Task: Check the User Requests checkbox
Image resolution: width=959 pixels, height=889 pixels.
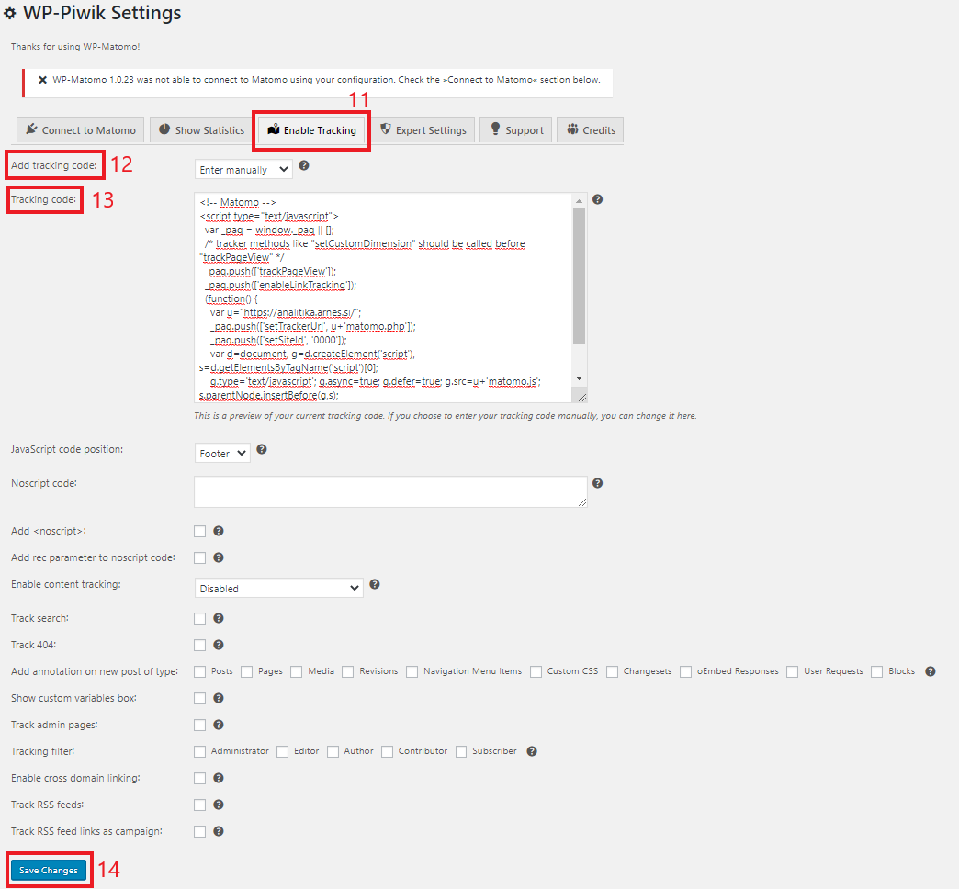Action: coord(793,672)
